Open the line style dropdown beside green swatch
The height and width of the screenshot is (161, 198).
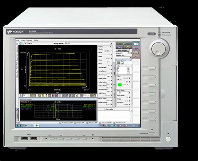click(x=127, y=85)
